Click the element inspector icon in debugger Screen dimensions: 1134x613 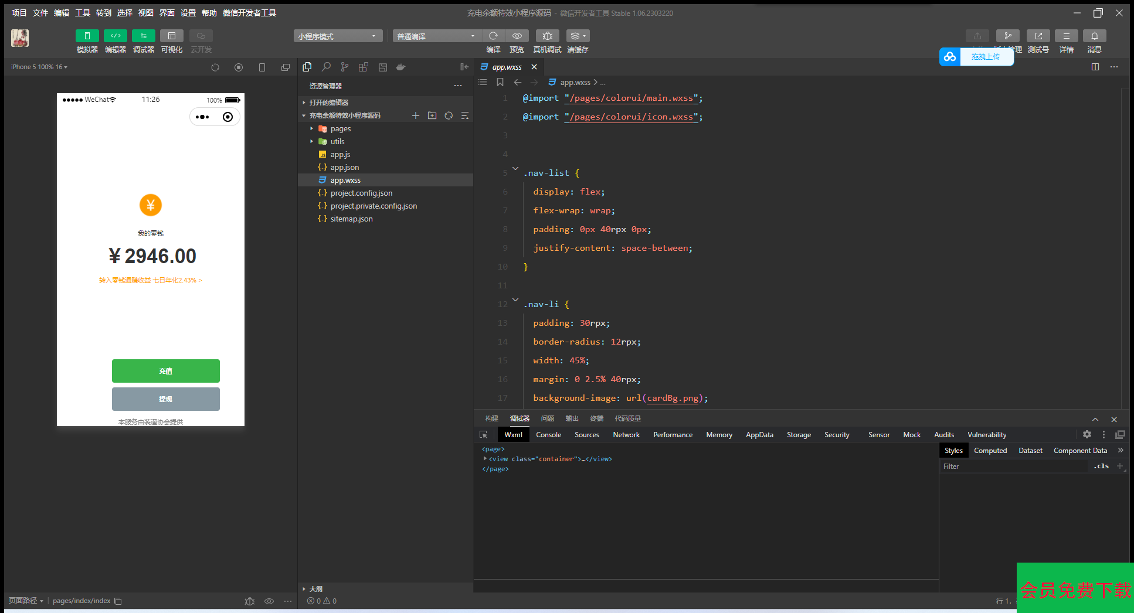click(483, 435)
